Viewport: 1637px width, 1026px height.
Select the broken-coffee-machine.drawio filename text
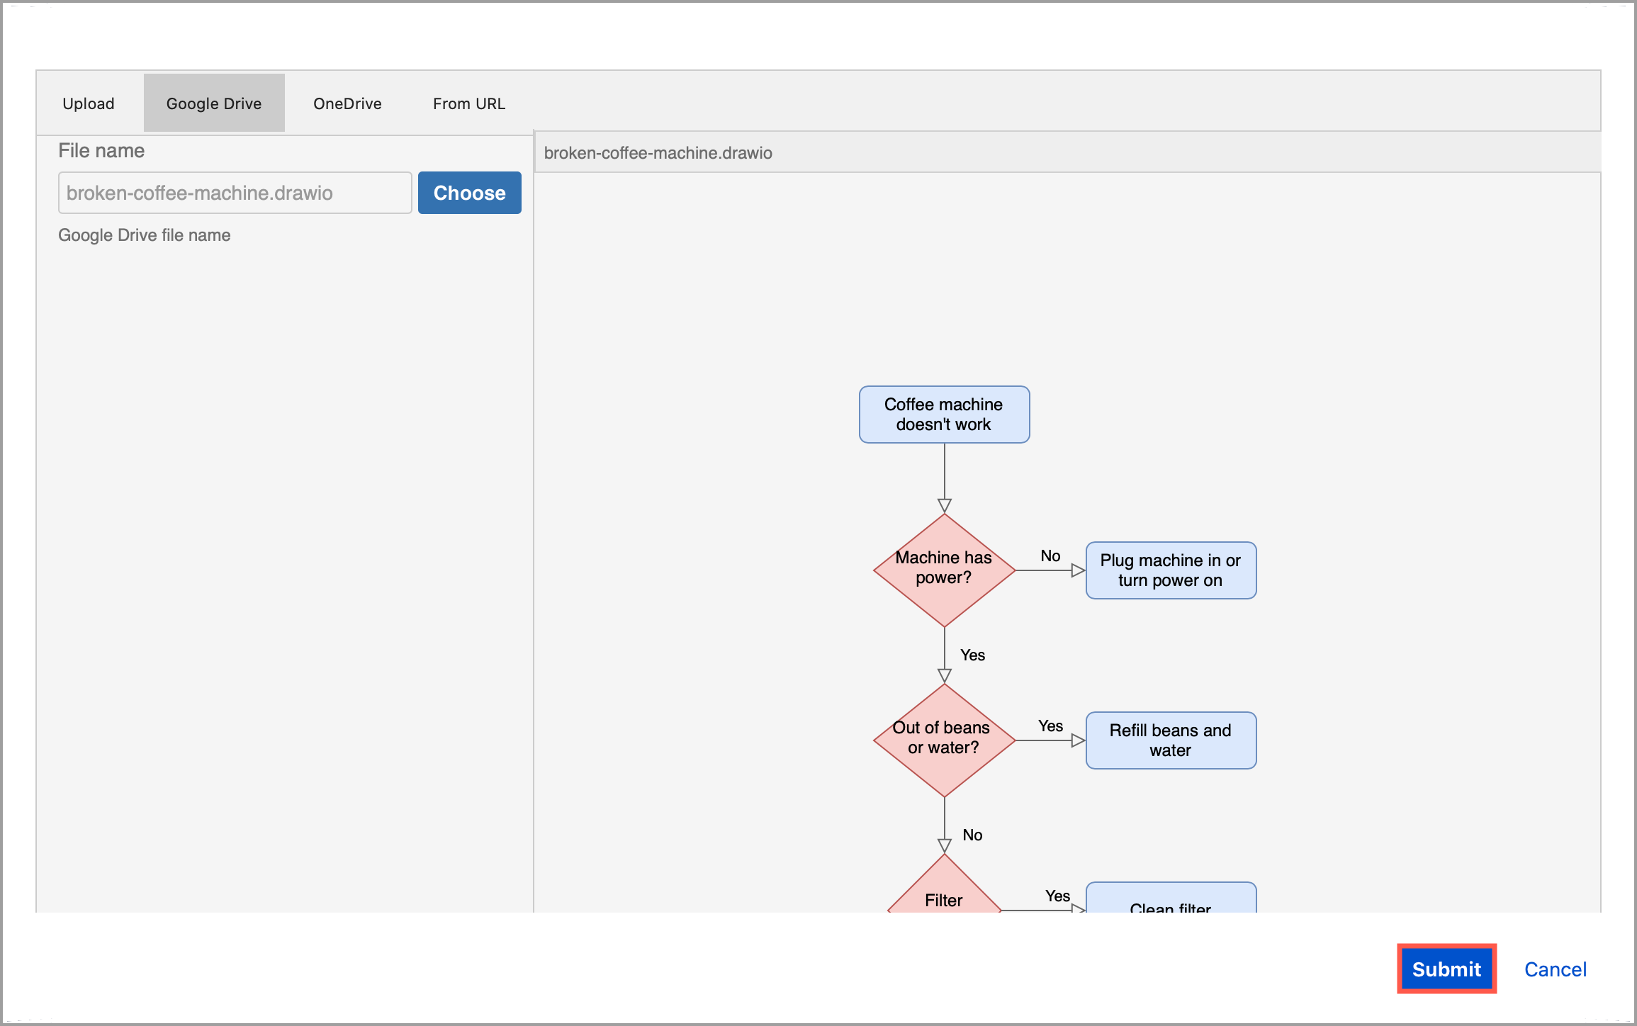tap(201, 193)
